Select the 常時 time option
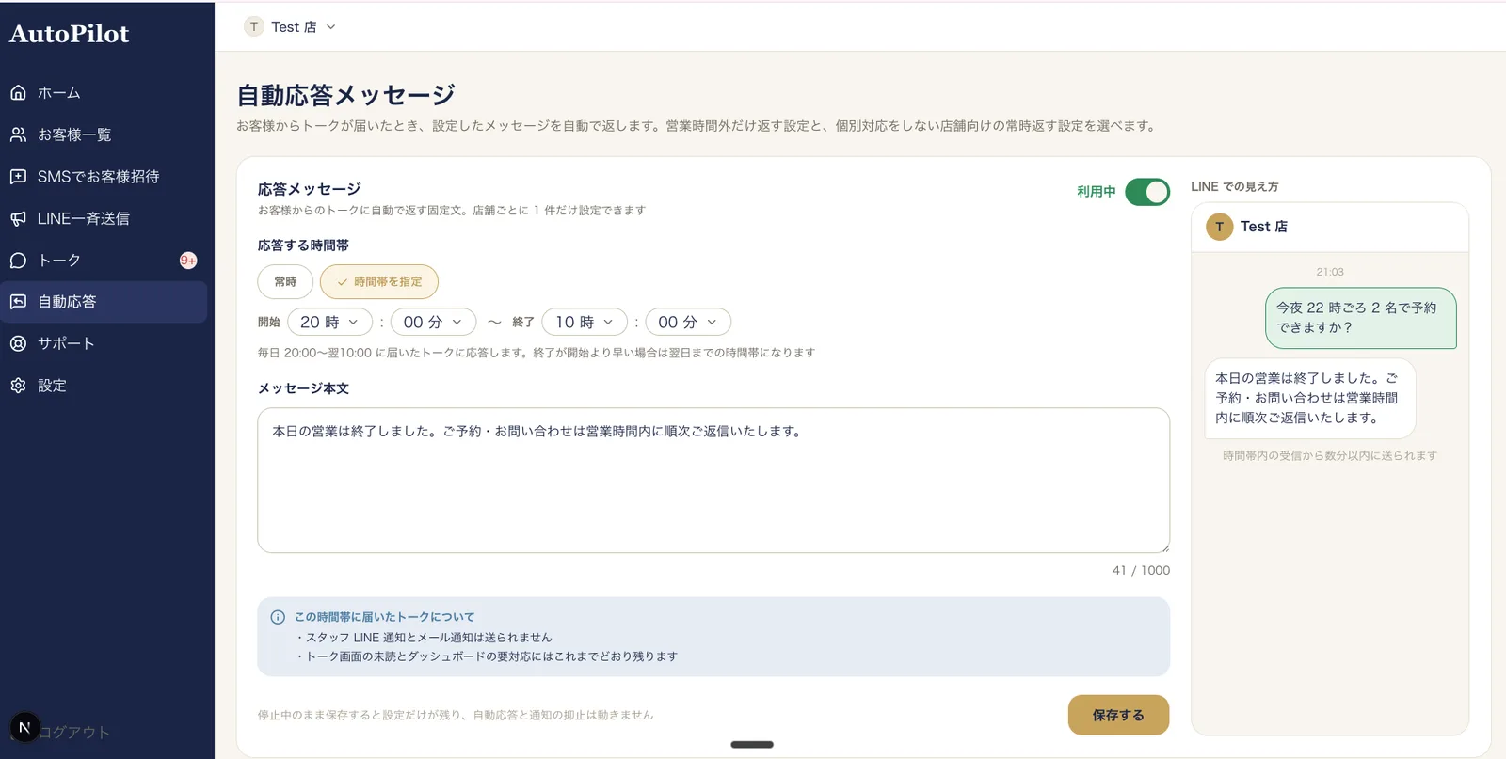 [x=285, y=282]
